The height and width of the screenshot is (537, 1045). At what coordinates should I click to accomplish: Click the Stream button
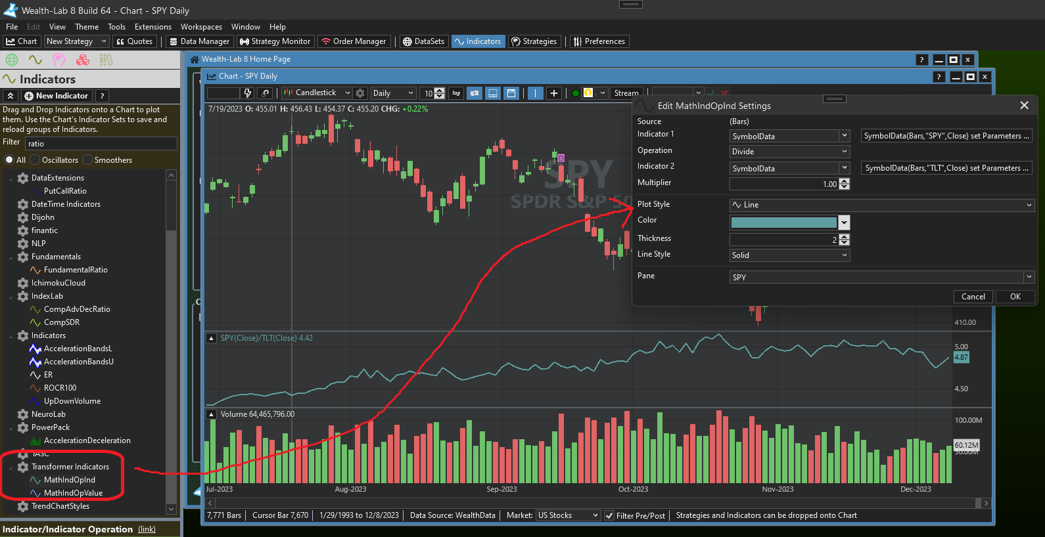pyautogui.click(x=626, y=93)
